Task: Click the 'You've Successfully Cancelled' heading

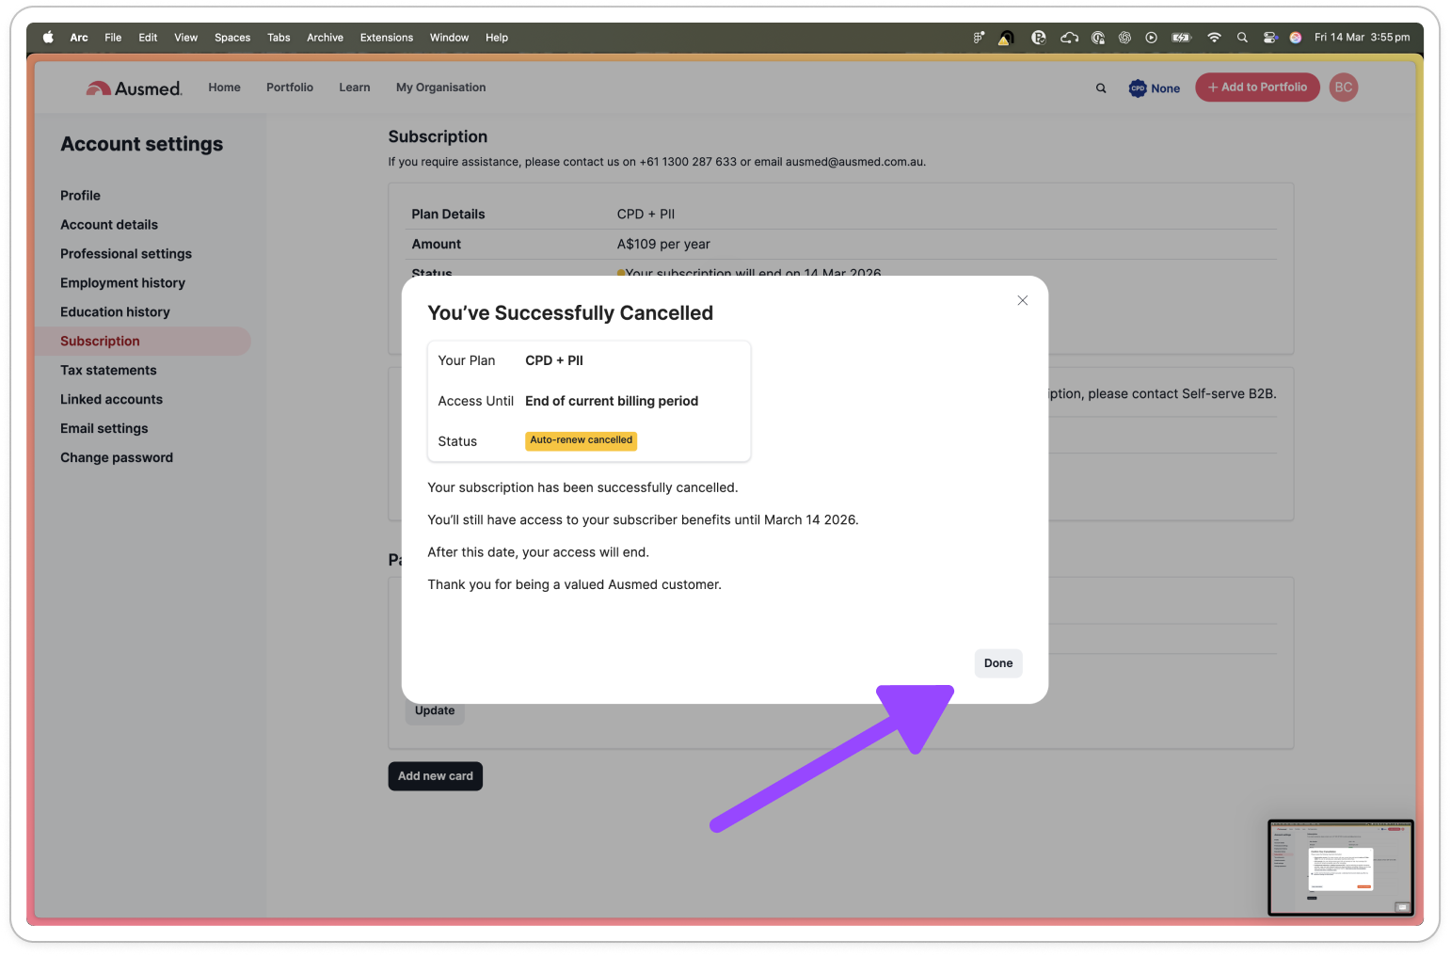Action: click(570, 313)
